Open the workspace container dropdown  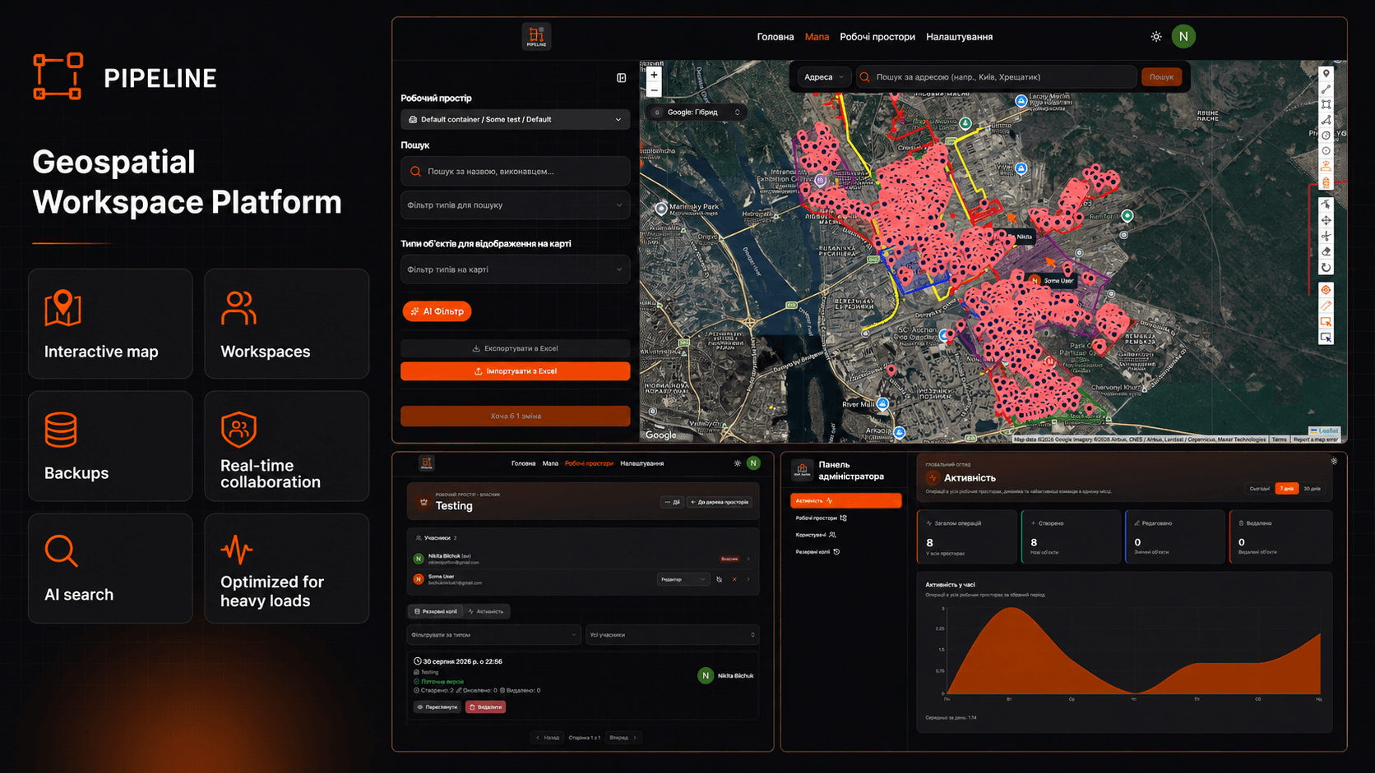pyautogui.click(x=516, y=119)
